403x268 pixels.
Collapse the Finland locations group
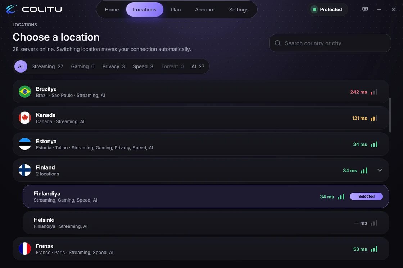coord(380,170)
